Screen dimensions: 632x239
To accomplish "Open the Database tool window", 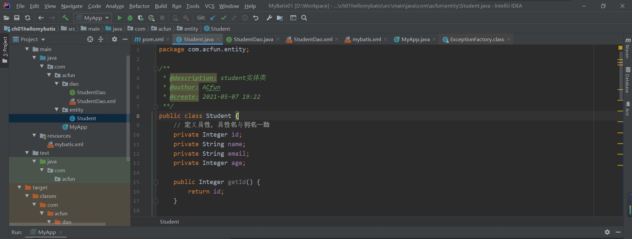I will click(628, 80).
